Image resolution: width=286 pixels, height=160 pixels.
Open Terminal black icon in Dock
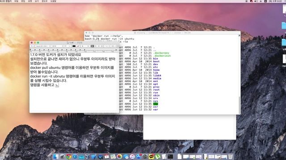[x=170, y=156]
